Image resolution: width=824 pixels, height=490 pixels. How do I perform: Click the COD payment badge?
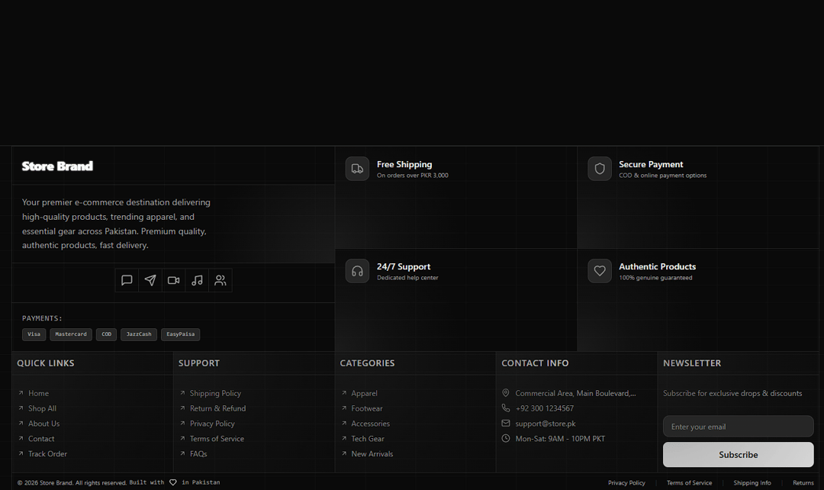click(106, 334)
